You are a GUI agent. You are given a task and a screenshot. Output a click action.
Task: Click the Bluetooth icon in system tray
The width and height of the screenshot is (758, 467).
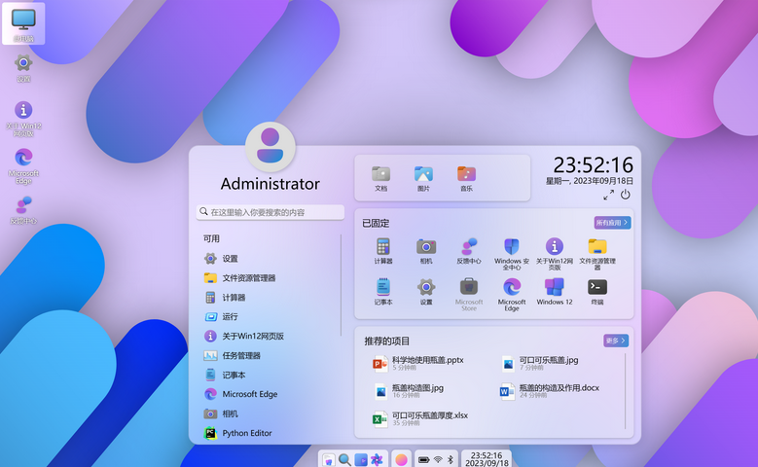(x=451, y=460)
